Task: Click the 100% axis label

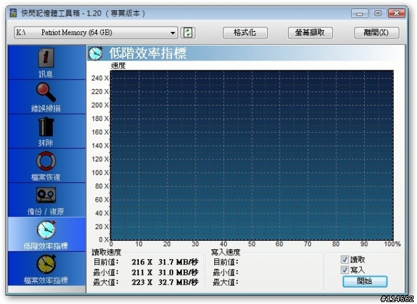Action: [392, 244]
